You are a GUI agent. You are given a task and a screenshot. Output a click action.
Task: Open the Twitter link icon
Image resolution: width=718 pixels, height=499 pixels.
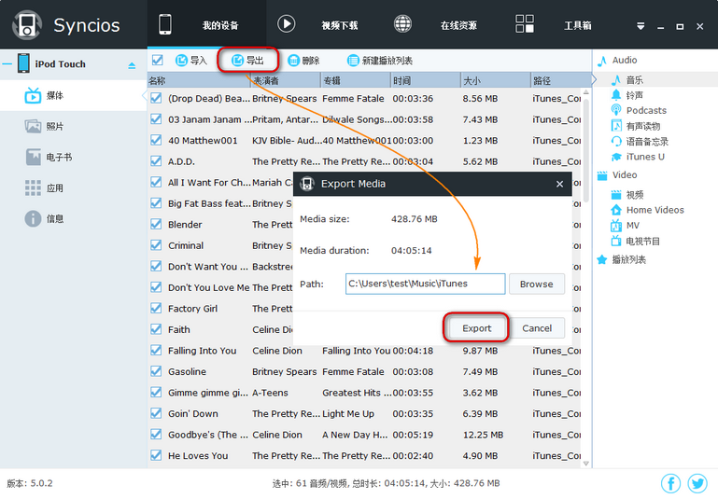point(697,483)
